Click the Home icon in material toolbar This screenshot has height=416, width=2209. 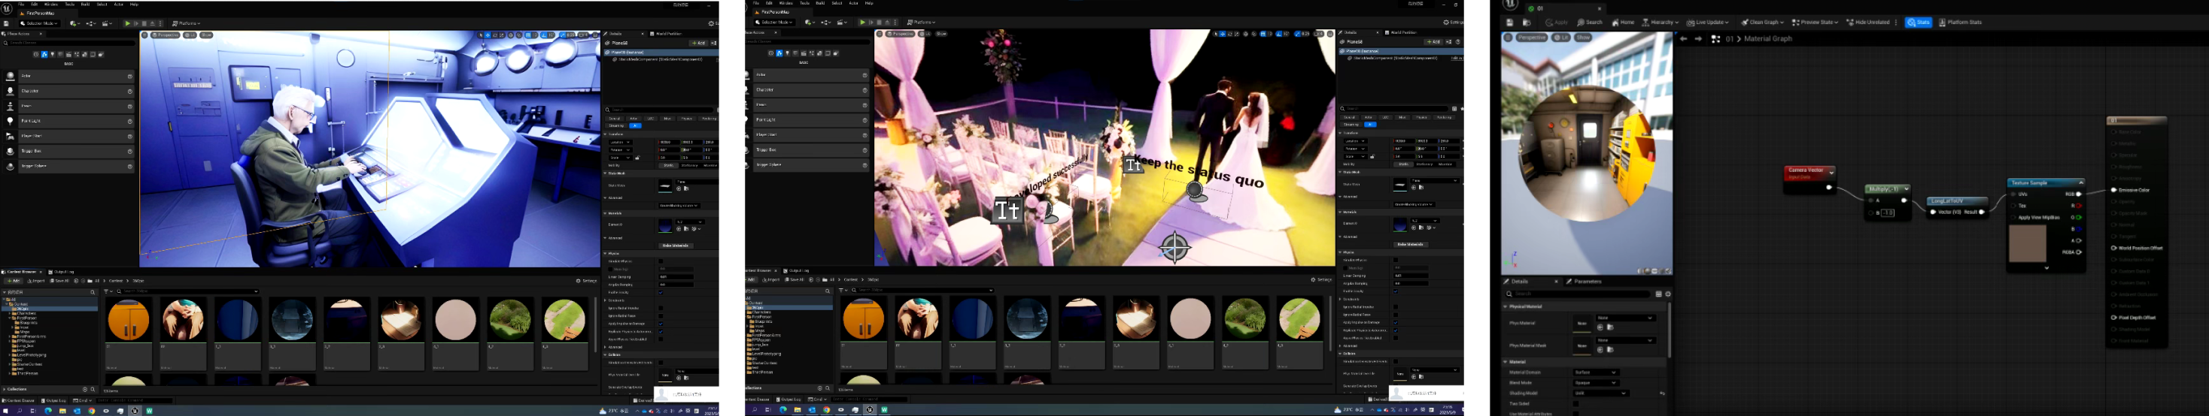pos(1622,23)
